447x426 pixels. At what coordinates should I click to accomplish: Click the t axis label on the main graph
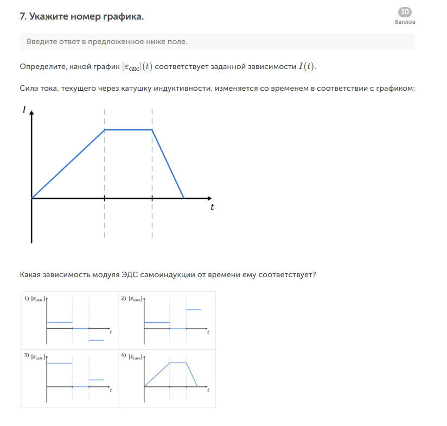click(x=212, y=207)
